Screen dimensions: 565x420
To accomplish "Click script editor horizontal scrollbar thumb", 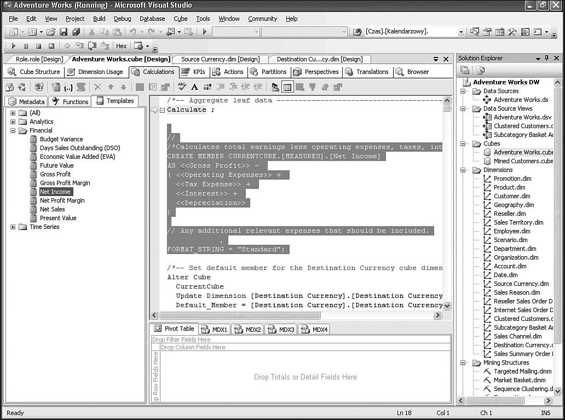I will 240,315.
